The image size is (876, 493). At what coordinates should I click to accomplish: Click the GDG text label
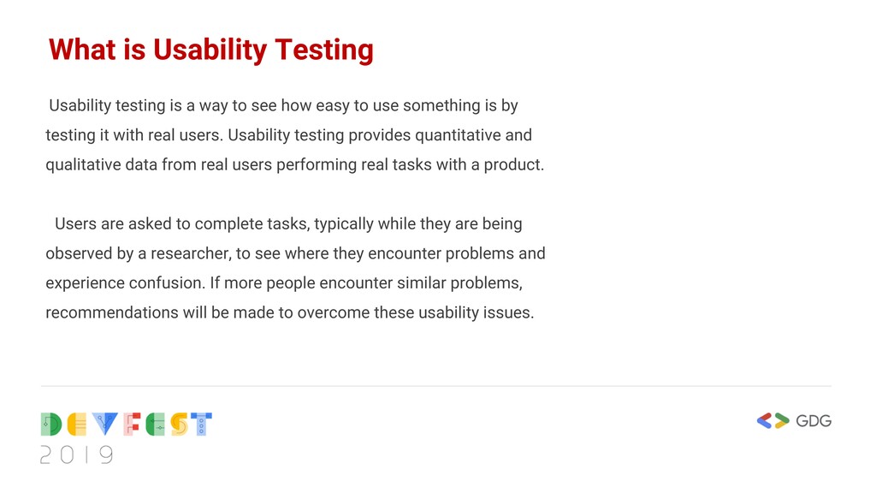(x=814, y=421)
